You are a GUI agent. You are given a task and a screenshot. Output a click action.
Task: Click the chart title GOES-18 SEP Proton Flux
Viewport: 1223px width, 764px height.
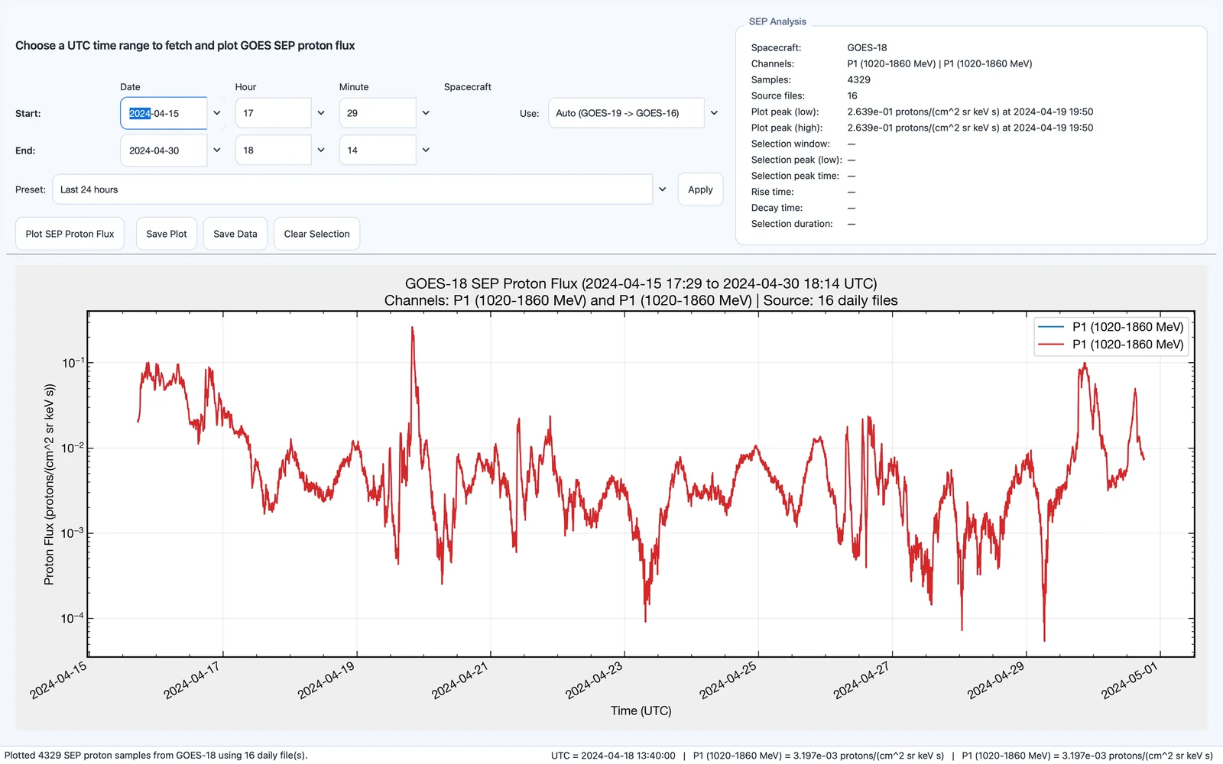click(x=641, y=283)
